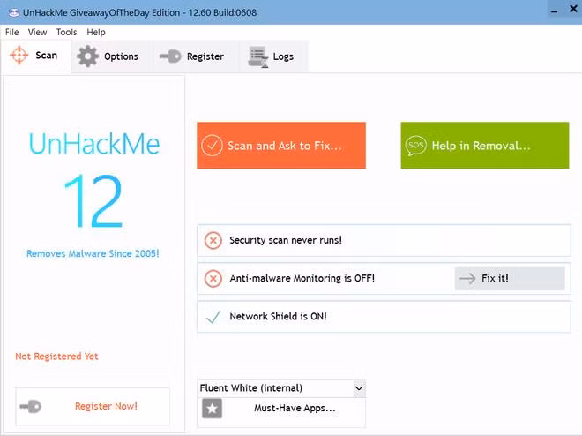Click the red X icon next to Security scan
The height and width of the screenshot is (436, 582).
pyautogui.click(x=213, y=240)
